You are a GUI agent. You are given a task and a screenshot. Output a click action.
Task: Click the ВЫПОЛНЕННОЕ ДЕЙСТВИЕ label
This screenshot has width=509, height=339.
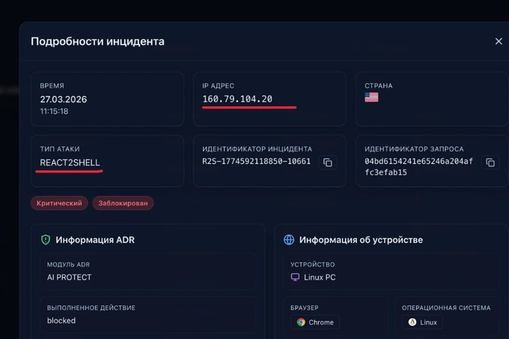91,308
